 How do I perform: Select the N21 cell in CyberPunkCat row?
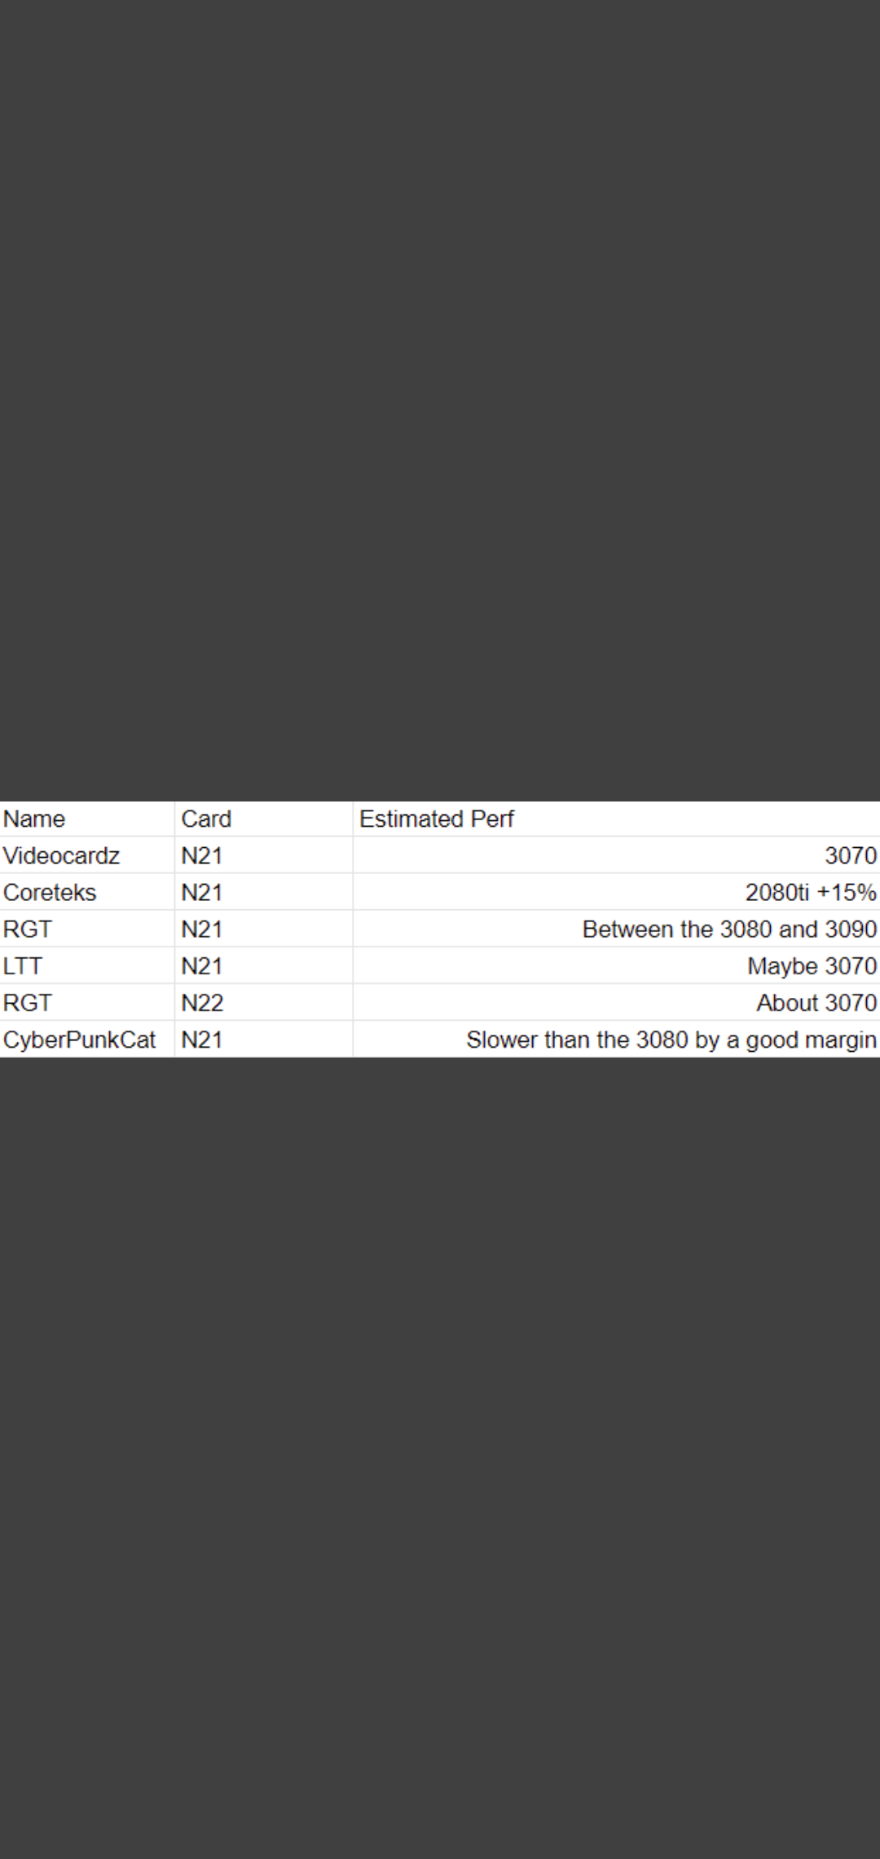(202, 1040)
